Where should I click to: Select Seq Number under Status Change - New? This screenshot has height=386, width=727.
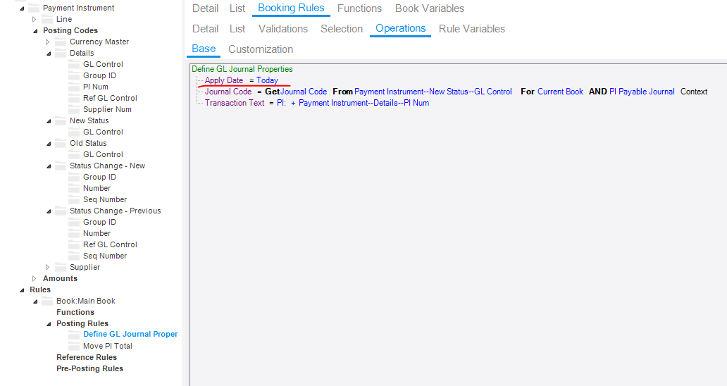point(105,200)
